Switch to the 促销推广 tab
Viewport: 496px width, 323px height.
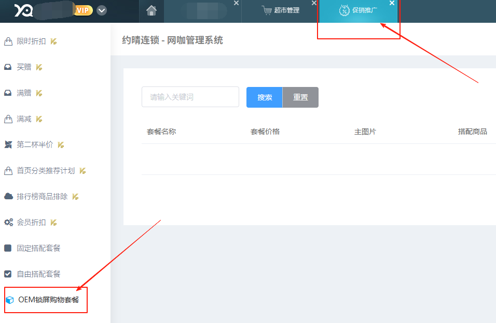click(358, 11)
